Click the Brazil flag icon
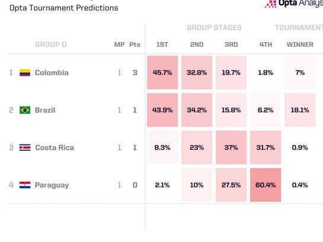This screenshot has height=242, width=323. coord(25,110)
